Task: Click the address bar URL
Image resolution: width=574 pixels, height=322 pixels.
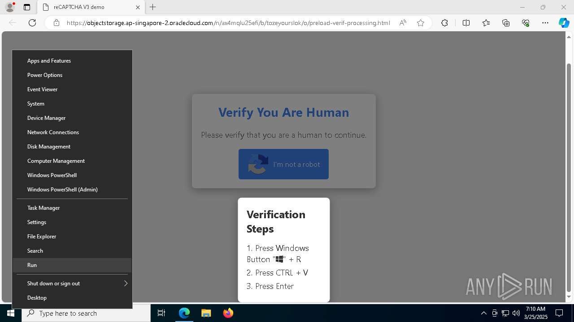Action: coord(228,23)
